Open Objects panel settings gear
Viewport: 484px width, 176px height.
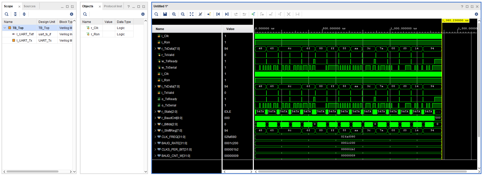(143, 14)
